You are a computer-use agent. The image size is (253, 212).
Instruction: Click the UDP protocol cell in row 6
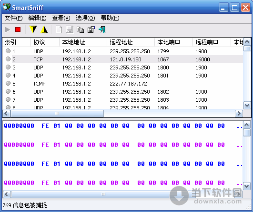click(x=38, y=92)
